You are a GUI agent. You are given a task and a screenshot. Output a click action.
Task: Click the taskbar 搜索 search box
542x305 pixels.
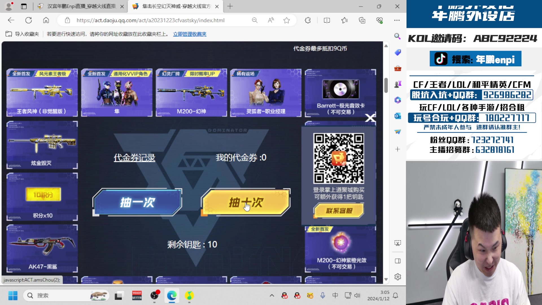[x=66, y=296]
